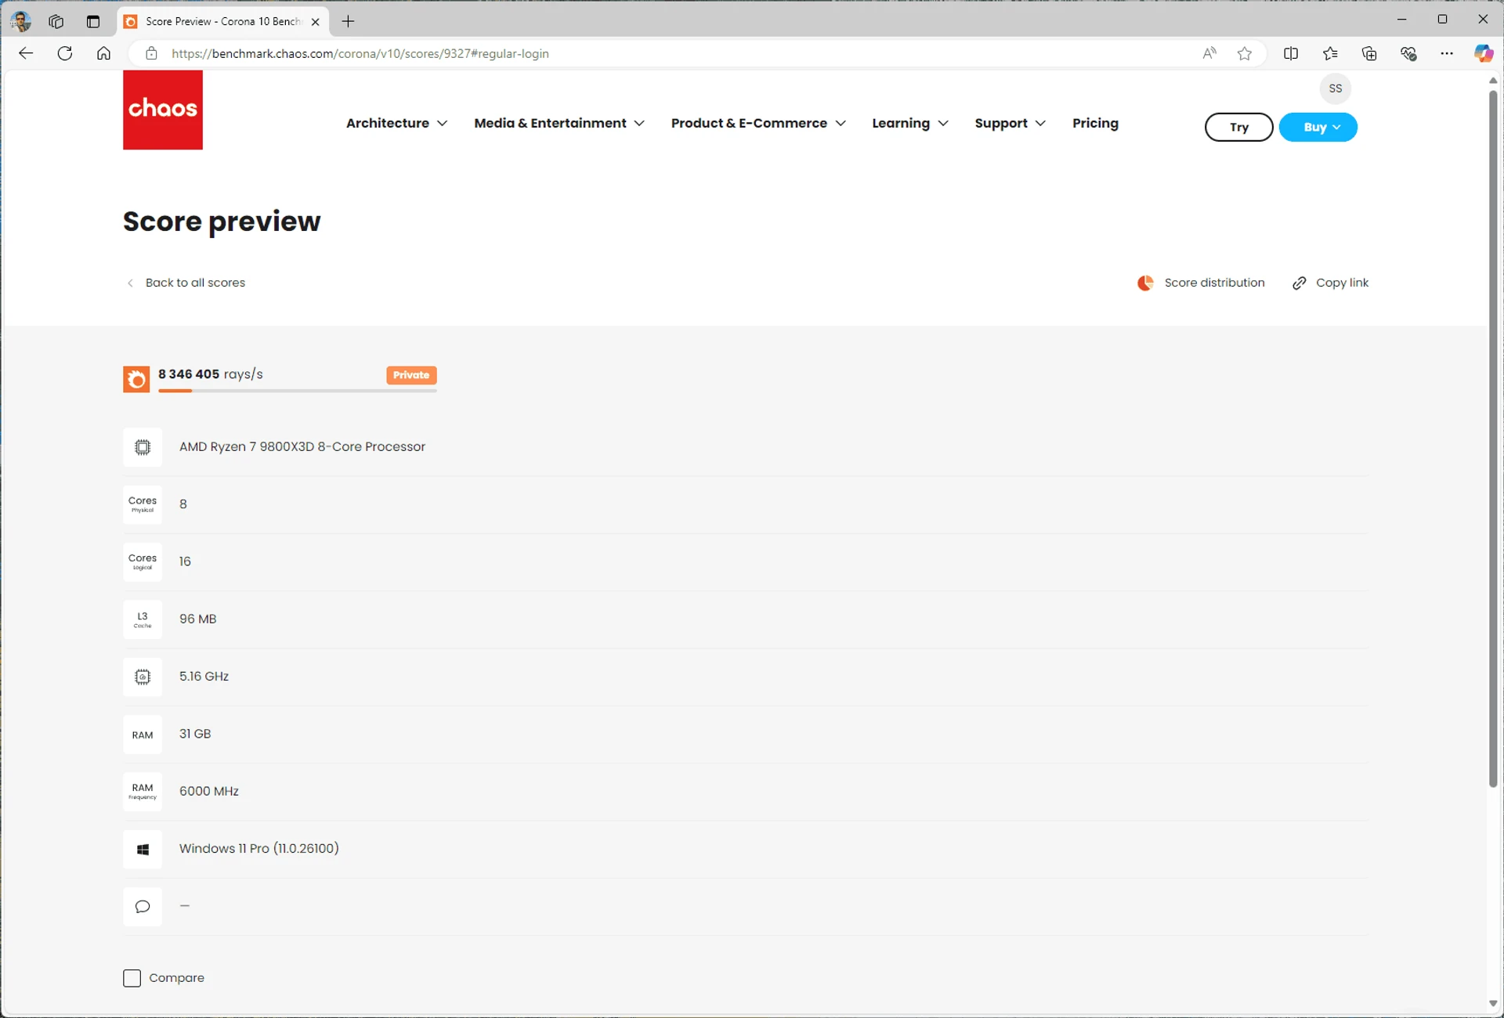Open browser profile avatar
Viewport: 1504px width, 1018px height.
coord(21,21)
